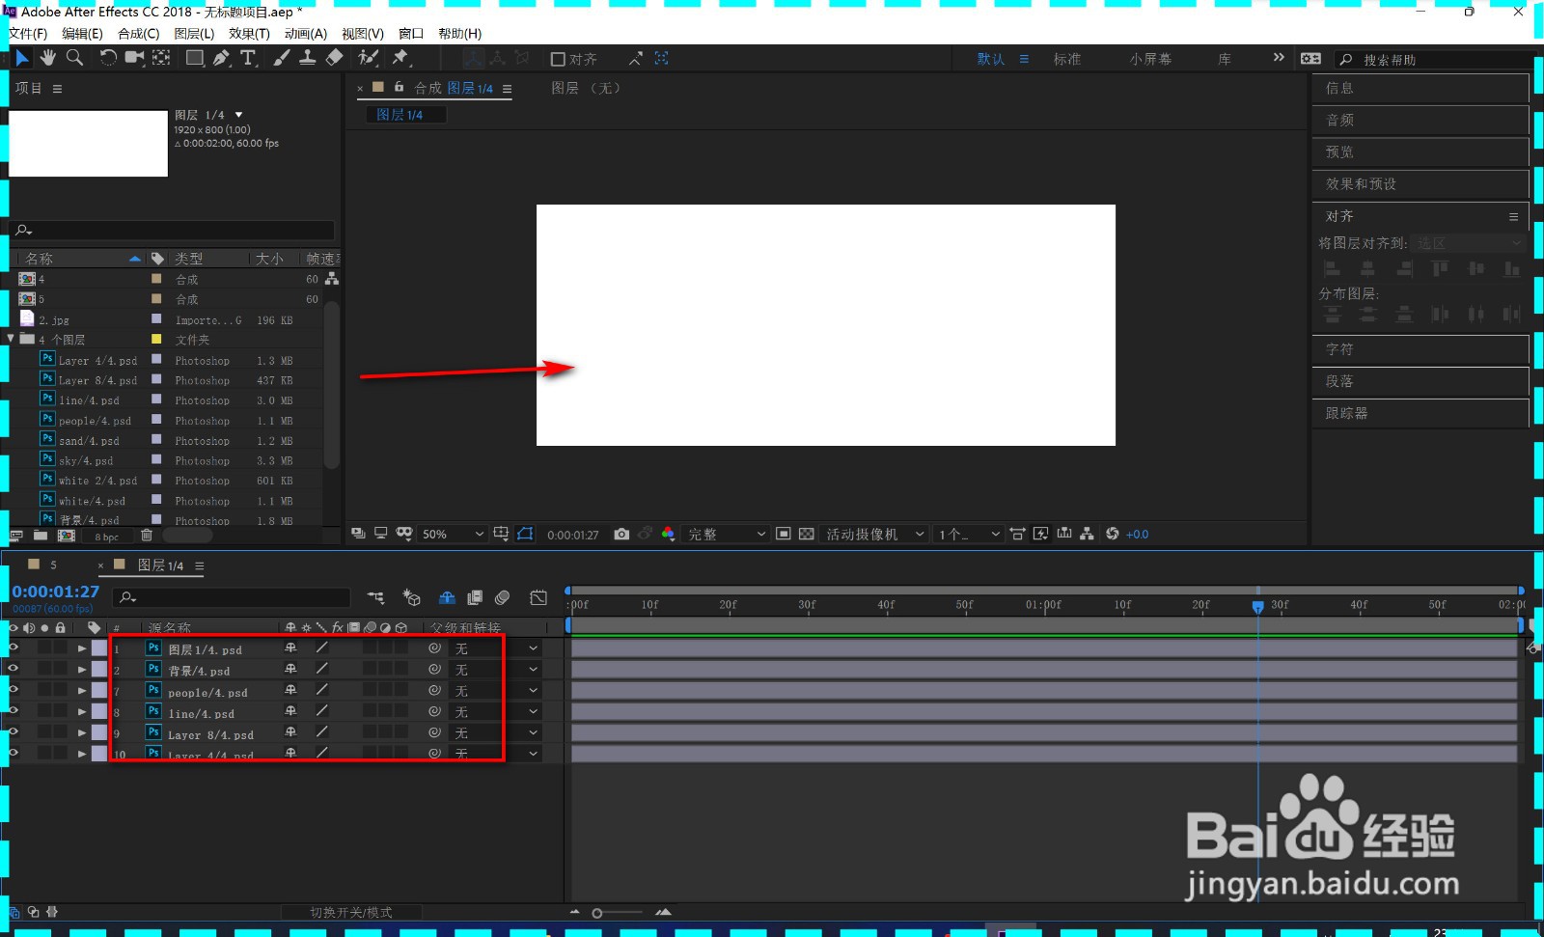
Task: Select the Roto Brush tool
Action: click(368, 58)
